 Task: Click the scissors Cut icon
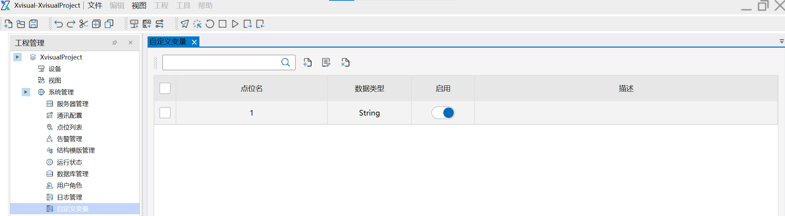click(x=83, y=24)
